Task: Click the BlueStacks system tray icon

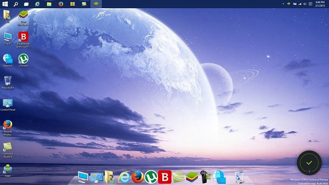Action: (x=289, y=4)
